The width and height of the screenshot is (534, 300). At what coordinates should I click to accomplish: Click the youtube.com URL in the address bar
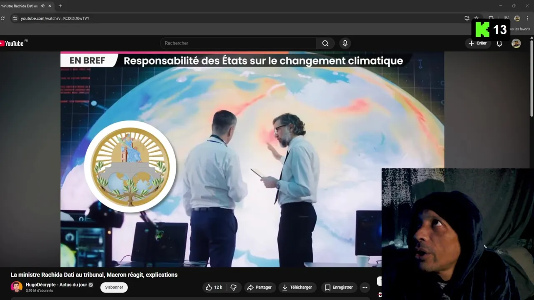coord(55,18)
